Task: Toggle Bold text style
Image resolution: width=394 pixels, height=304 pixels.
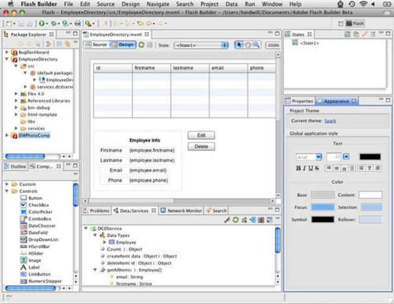Action: (x=298, y=168)
